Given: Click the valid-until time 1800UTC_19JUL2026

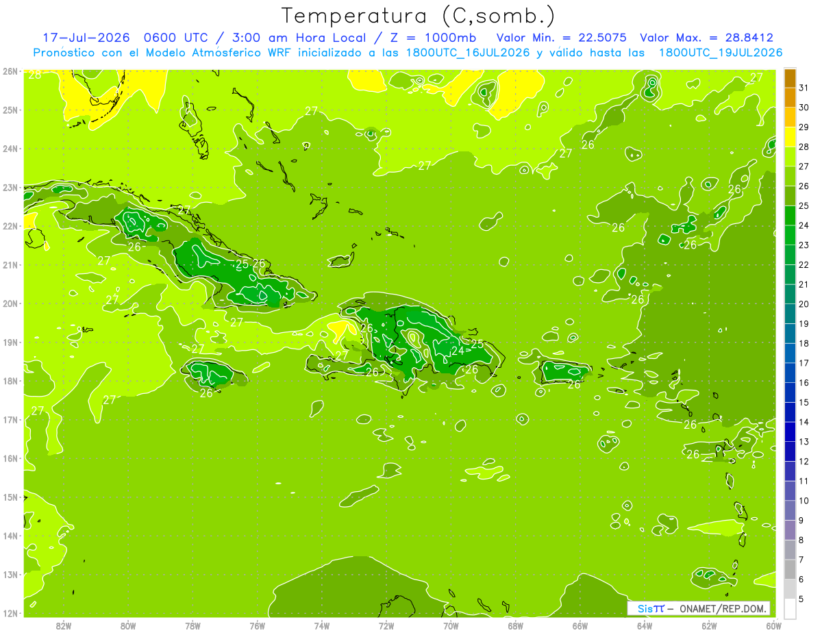Looking at the screenshot, I should coord(721,53).
